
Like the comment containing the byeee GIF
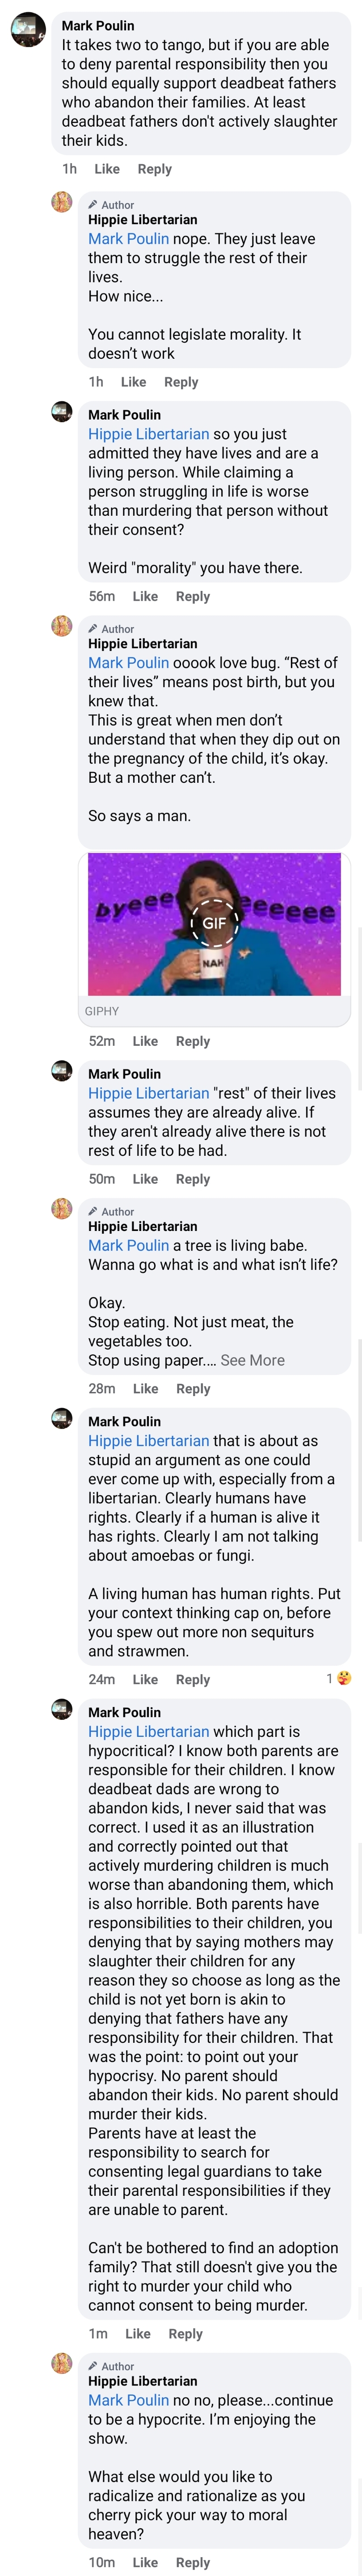145,1041
